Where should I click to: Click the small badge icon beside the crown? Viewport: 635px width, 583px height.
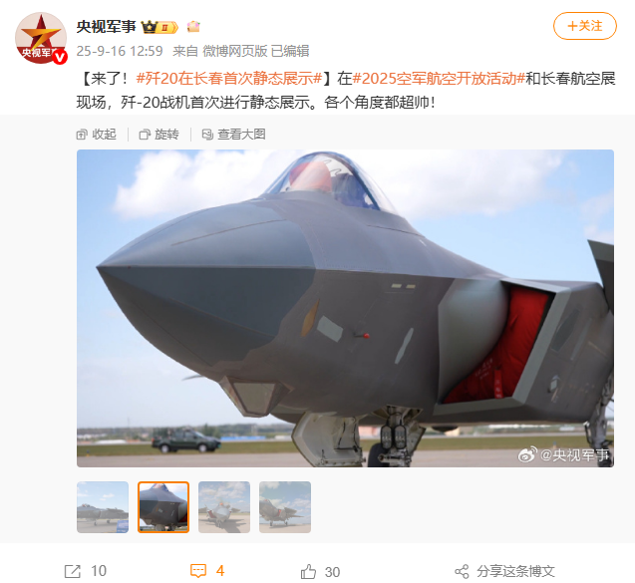pyautogui.click(x=193, y=27)
